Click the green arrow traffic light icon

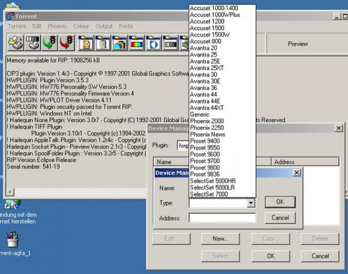pos(50,43)
